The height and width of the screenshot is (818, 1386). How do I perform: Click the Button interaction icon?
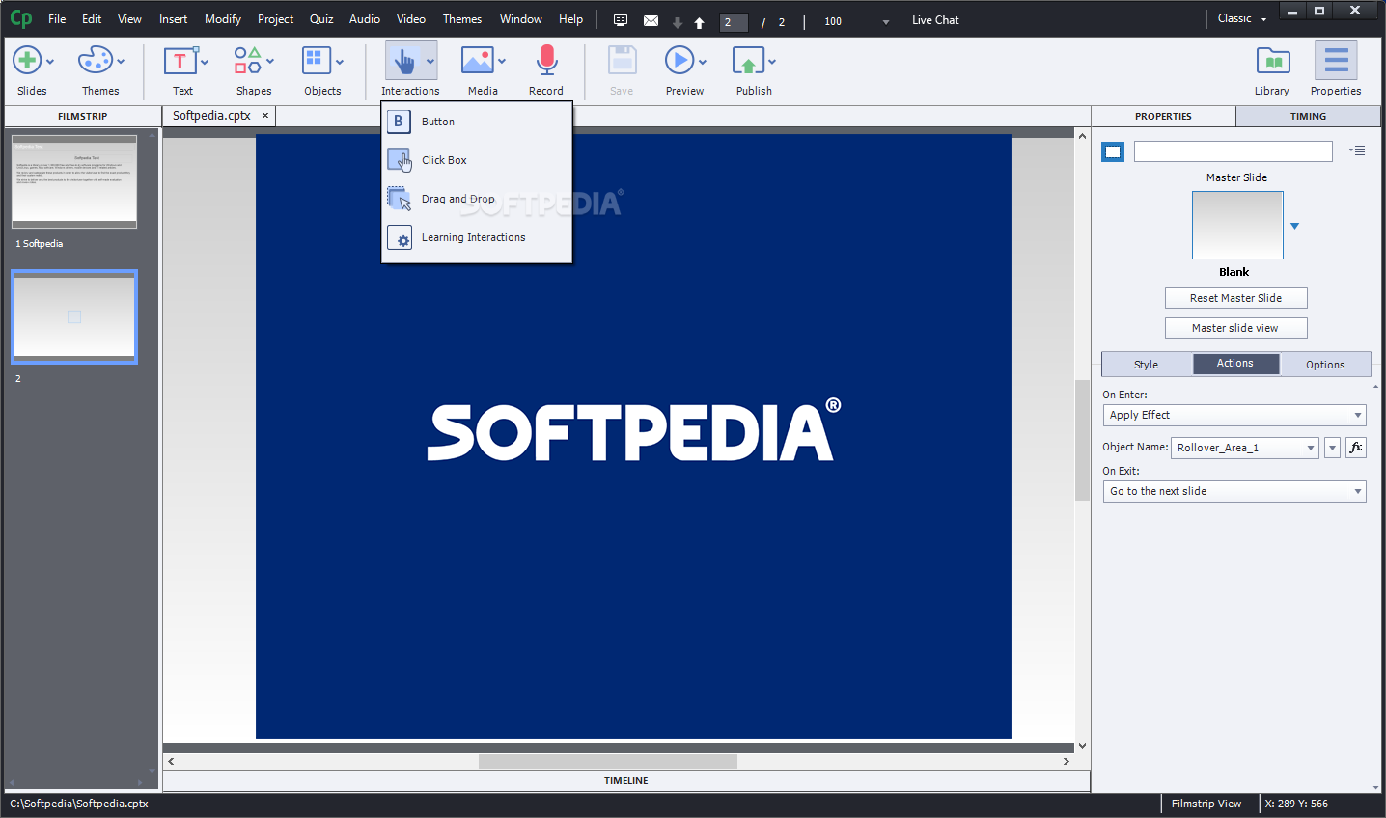[x=399, y=122]
